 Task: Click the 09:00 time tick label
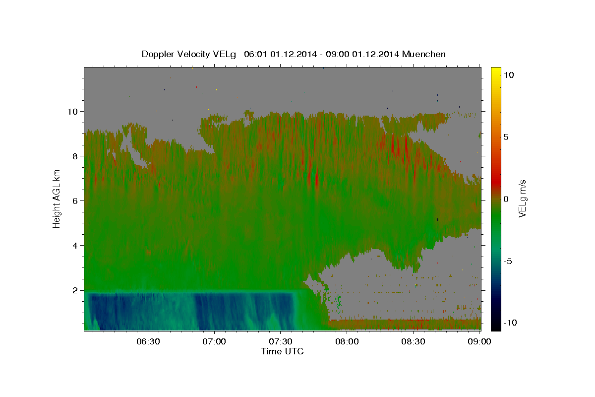(479, 342)
